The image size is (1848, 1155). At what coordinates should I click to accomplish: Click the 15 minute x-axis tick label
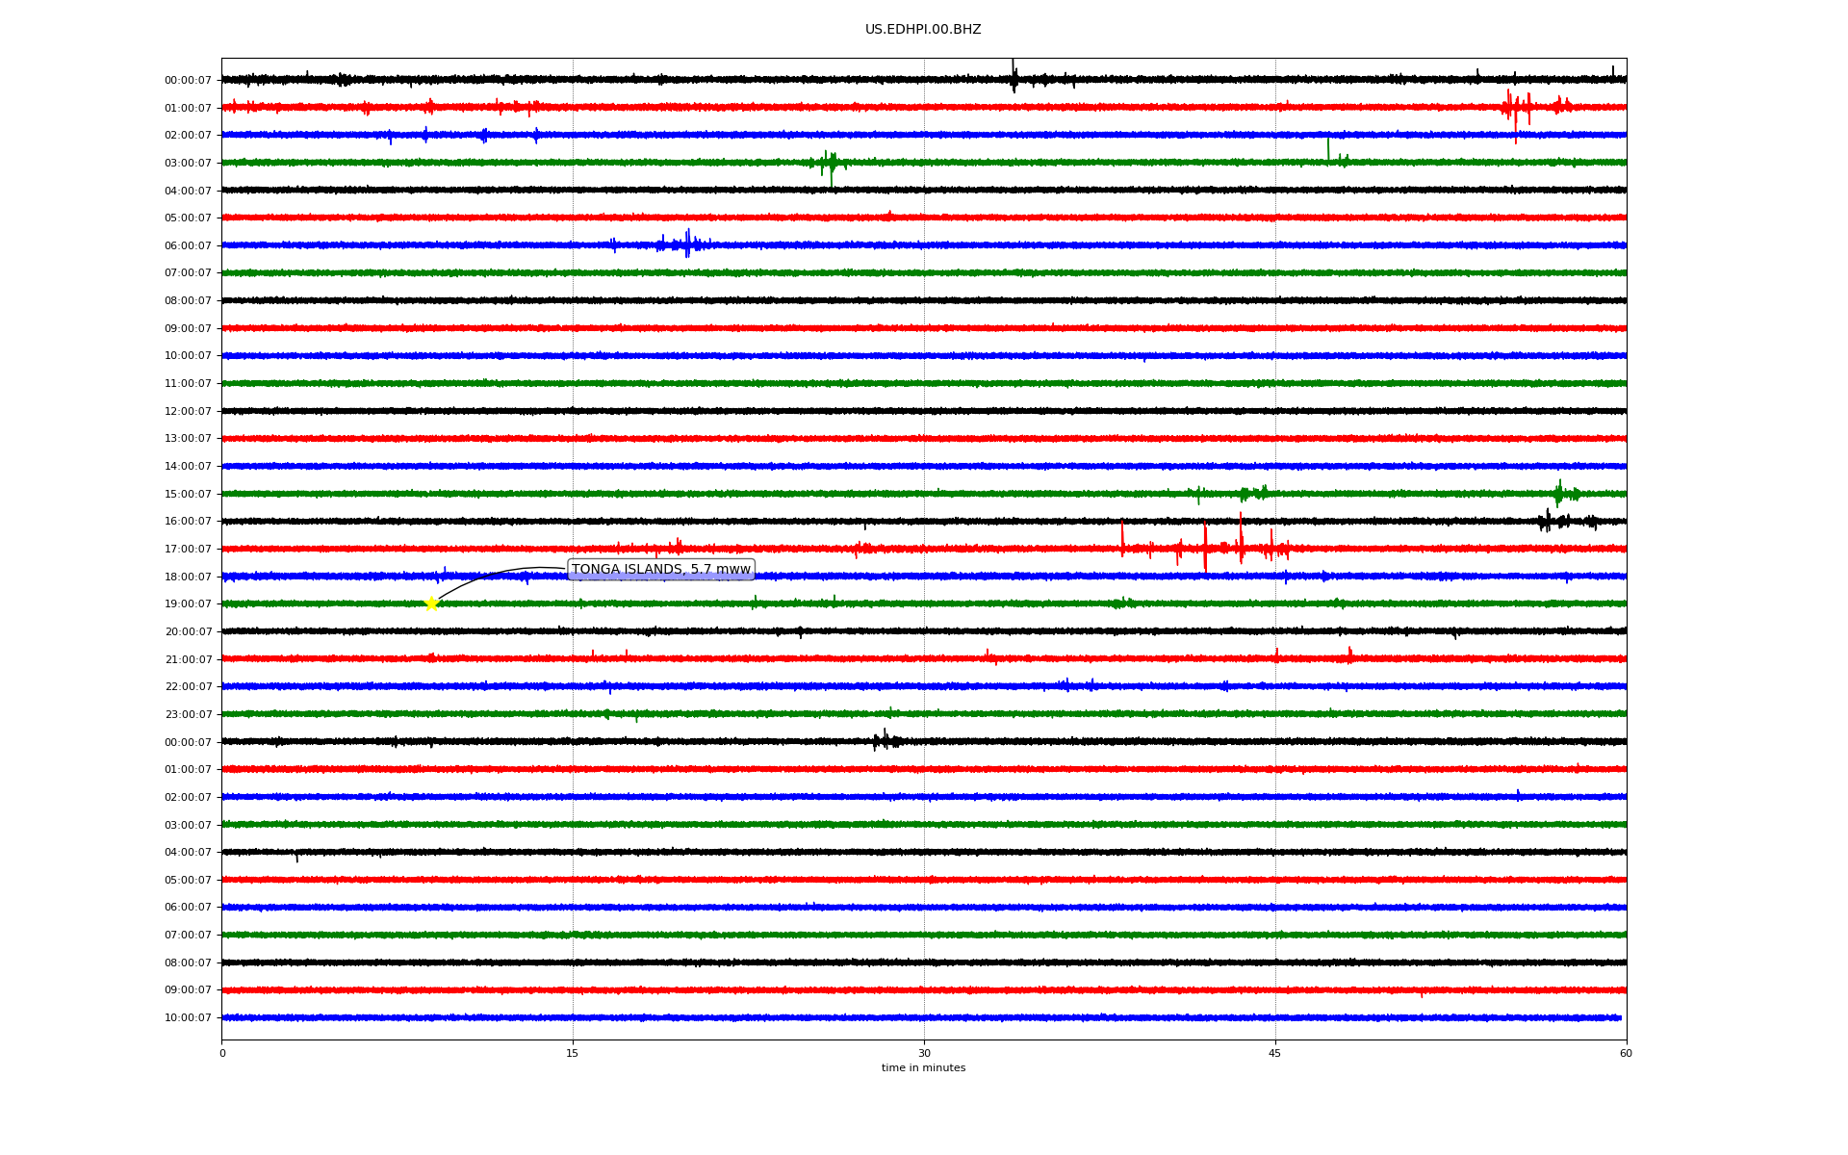point(573,1053)
